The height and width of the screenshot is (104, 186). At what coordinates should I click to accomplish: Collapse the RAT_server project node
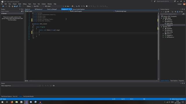click(x=162, y=27)
